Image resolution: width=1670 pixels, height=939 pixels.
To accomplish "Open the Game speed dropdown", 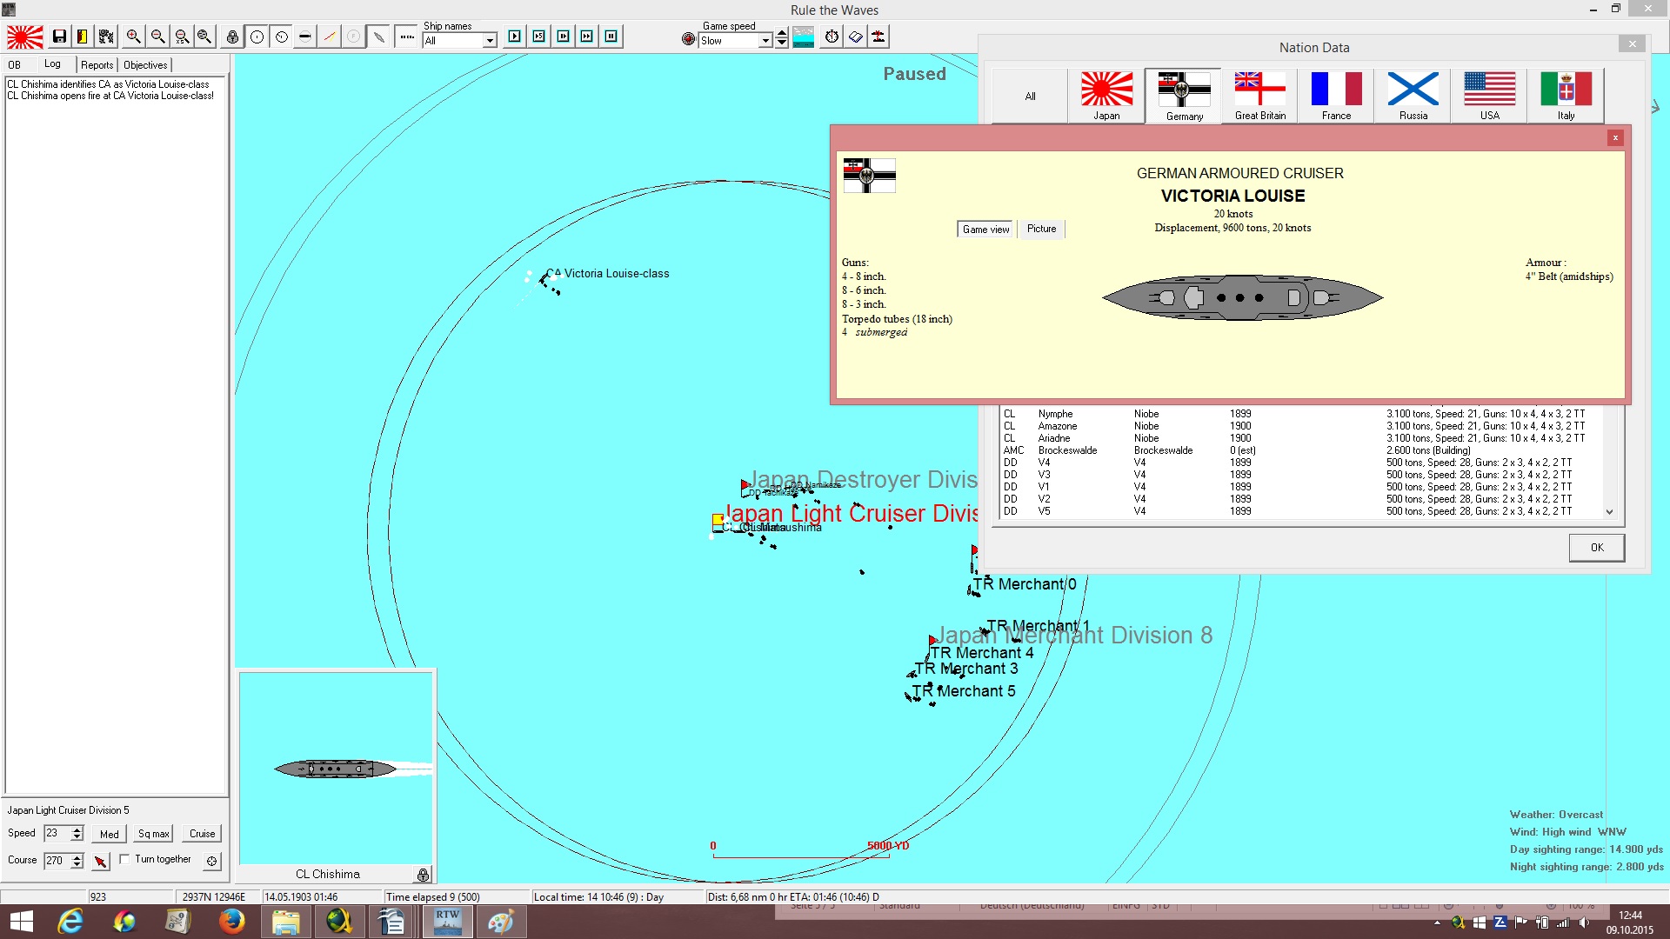I will coord(765,41).
